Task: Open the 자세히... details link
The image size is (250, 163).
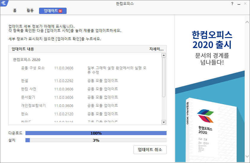Action: (x=157, y=49)
